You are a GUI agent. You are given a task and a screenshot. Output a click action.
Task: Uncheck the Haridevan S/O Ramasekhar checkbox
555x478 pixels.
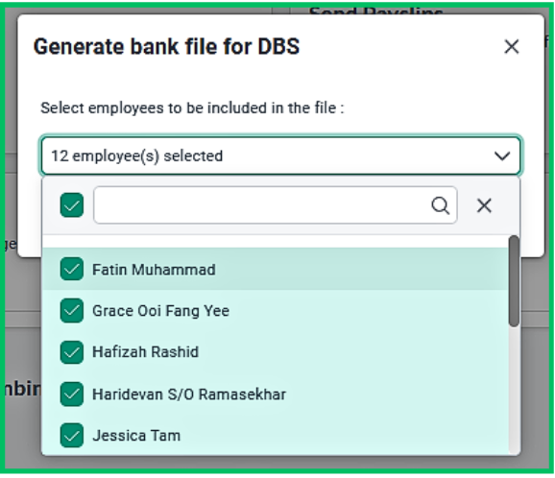click(x=72, y=394)
